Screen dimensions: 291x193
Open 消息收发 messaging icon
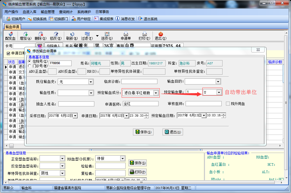[x=117, y=19]
